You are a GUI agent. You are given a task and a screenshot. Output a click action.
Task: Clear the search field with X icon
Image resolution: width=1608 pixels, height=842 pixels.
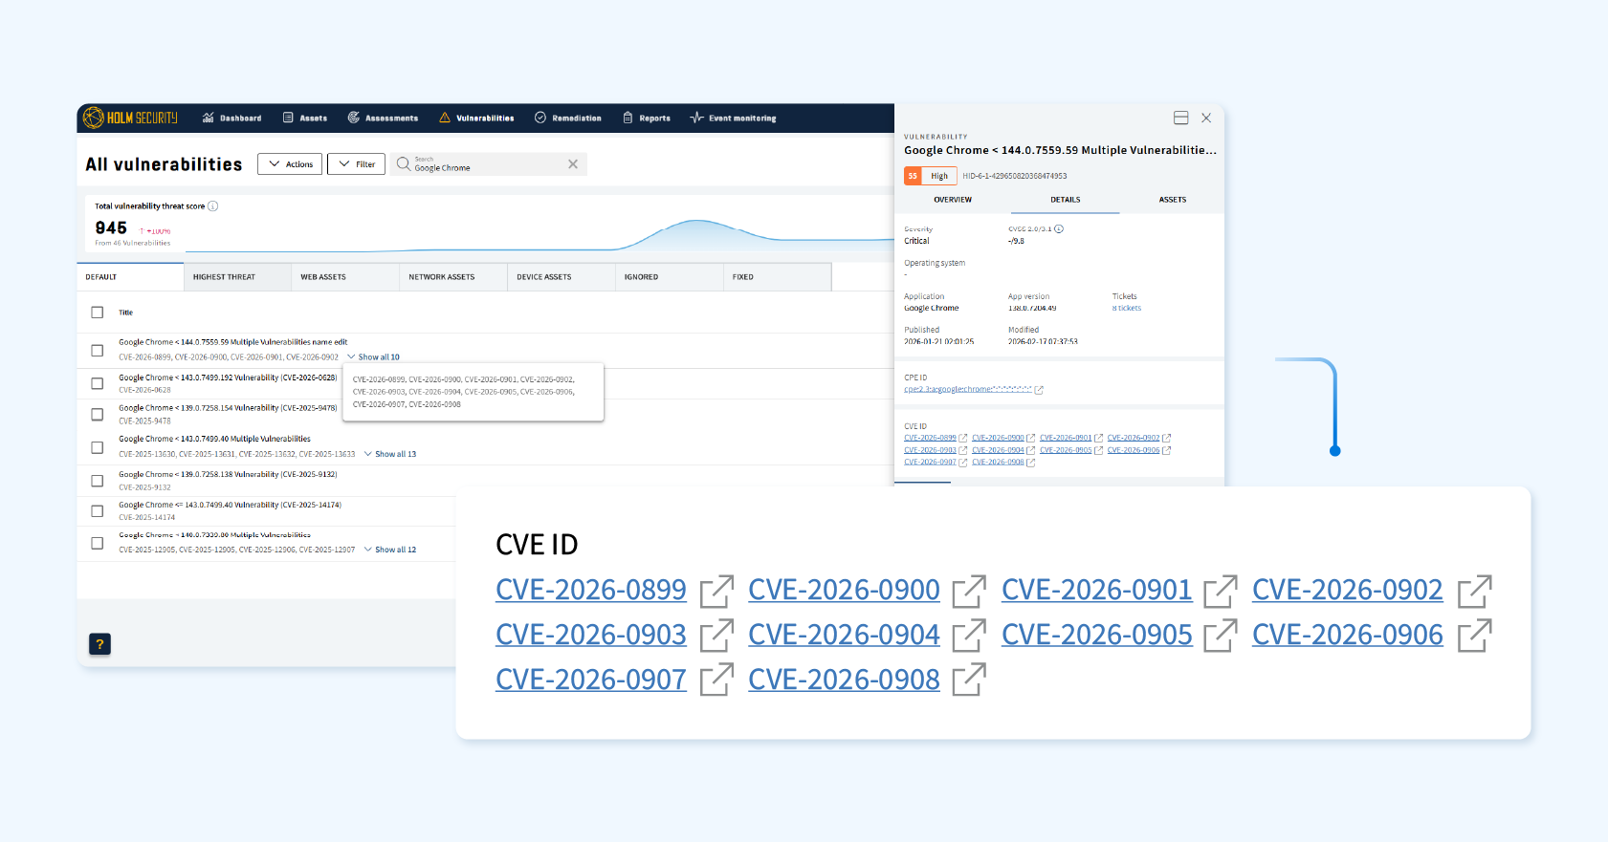(573, 164)
